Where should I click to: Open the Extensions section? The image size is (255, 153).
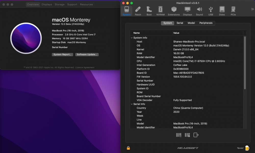pos(174,11)
